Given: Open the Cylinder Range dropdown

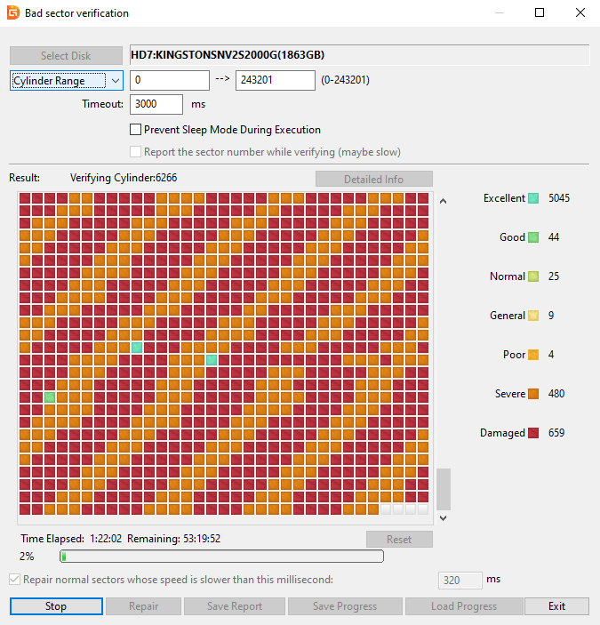Looking at the screenshot, I should (67, 81).
